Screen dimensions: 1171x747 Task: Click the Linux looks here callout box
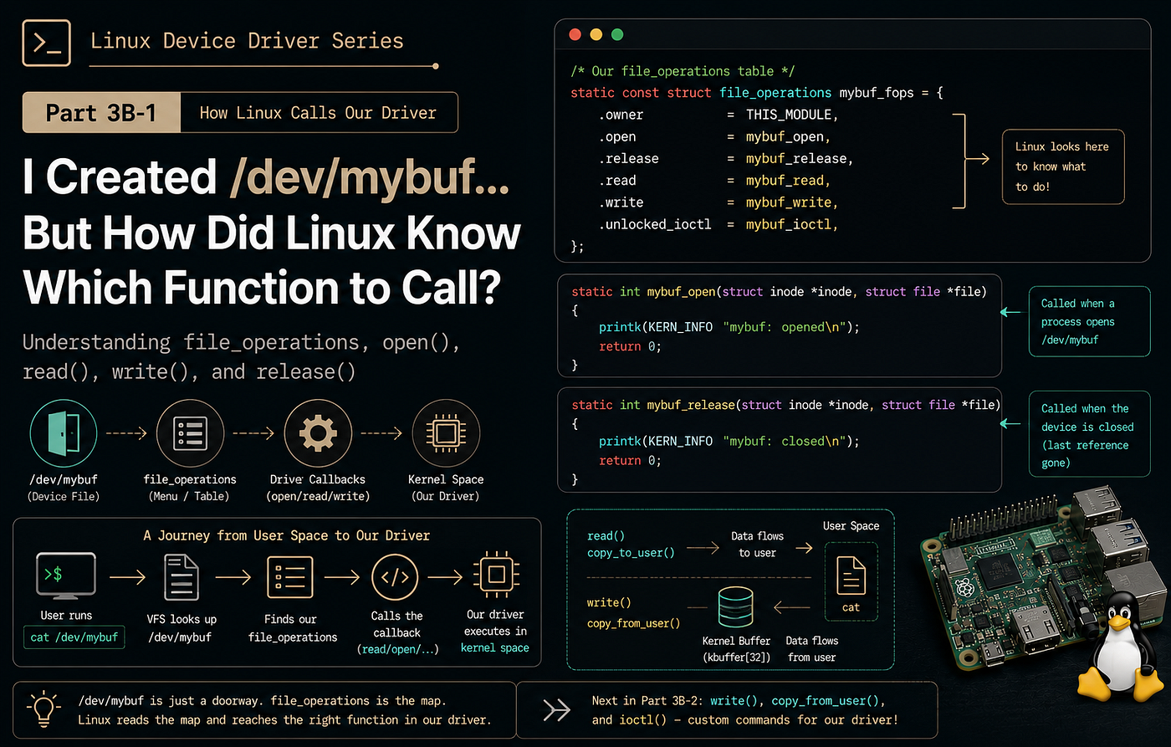(x=1062, y=166)
